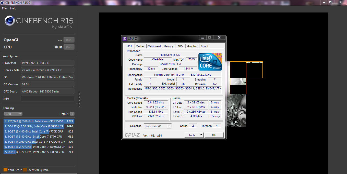This screenshot has width=347, height=174.
Task: Switch to the Memory tab in CPU-Z
Action: coord(169,46)
